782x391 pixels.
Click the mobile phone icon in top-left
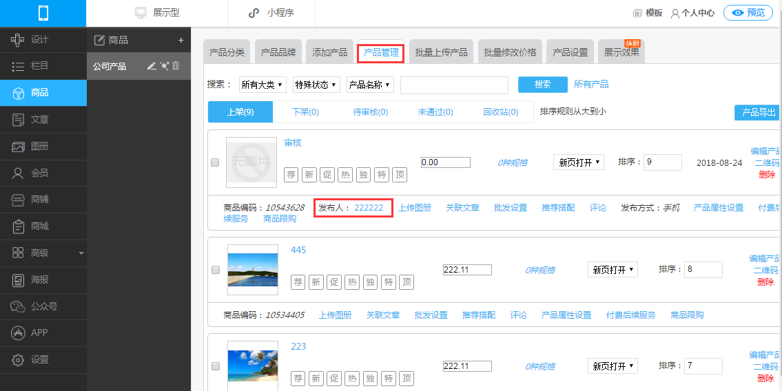(43, 13)
